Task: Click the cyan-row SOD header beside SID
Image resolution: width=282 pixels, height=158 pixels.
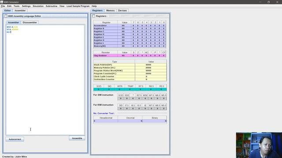Action: point(99,86)
